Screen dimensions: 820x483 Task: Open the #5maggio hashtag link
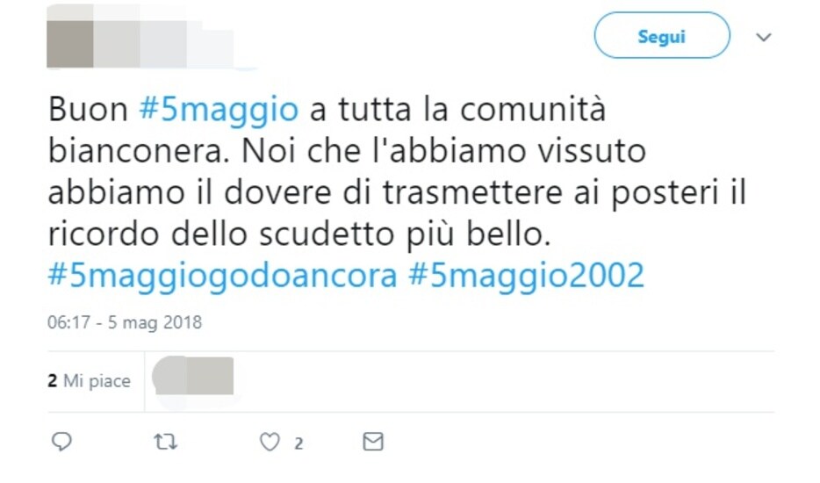pos(219,110)
